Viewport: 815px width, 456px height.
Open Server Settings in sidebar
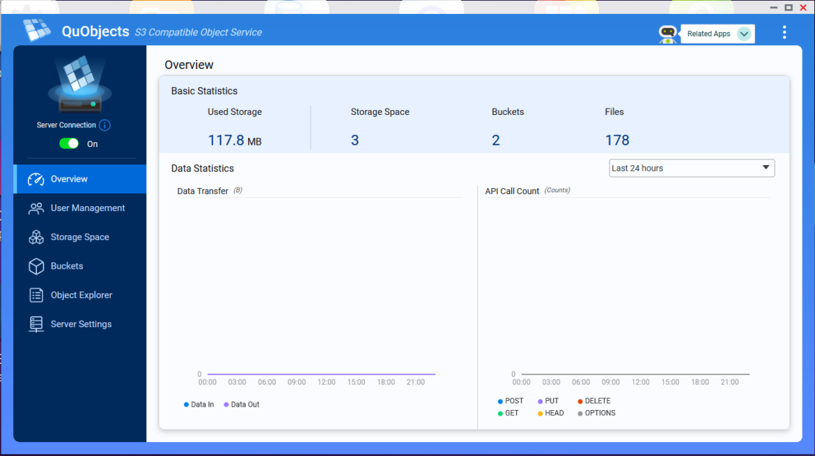click(x=80, y=324)
